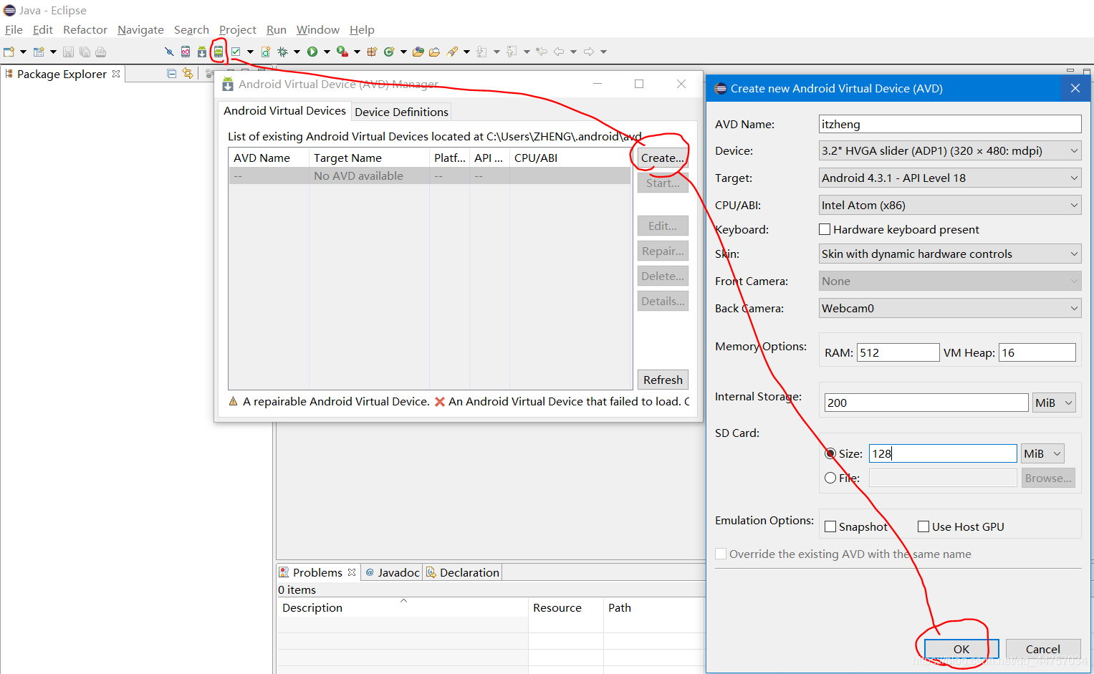Viewport: 1094px width, 674px height.
Task: Open the File menu
Action: pos(14,29)
